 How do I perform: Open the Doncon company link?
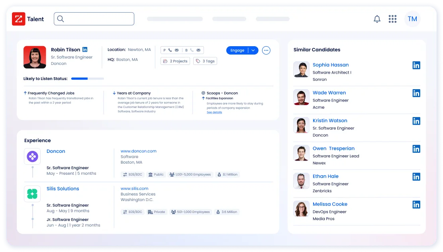tap(56, 151)
